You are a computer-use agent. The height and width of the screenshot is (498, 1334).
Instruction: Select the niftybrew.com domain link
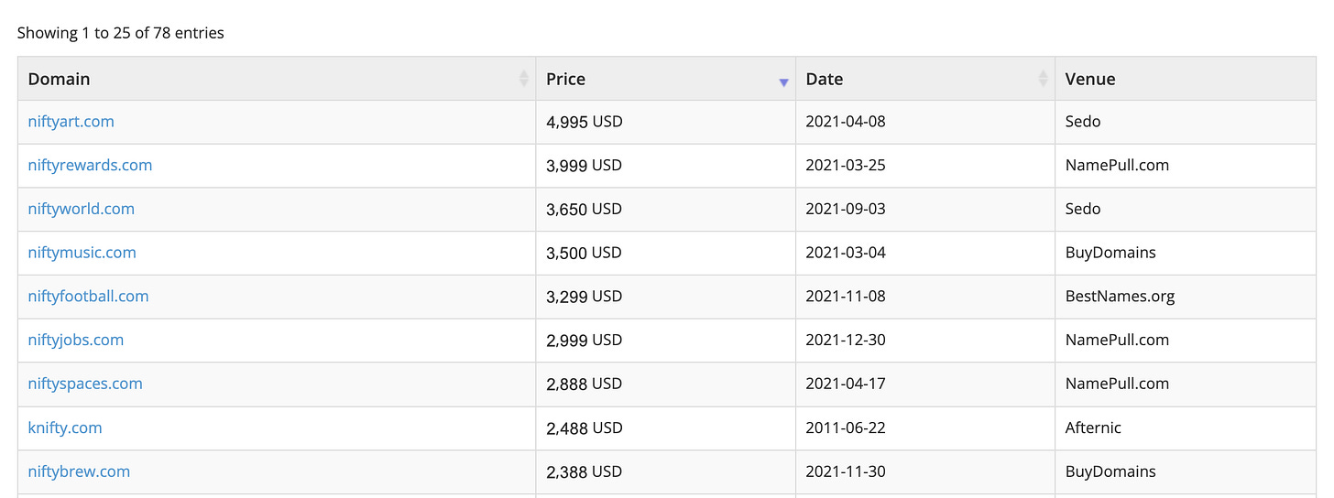pyautogui.click(x=79, y=471)
